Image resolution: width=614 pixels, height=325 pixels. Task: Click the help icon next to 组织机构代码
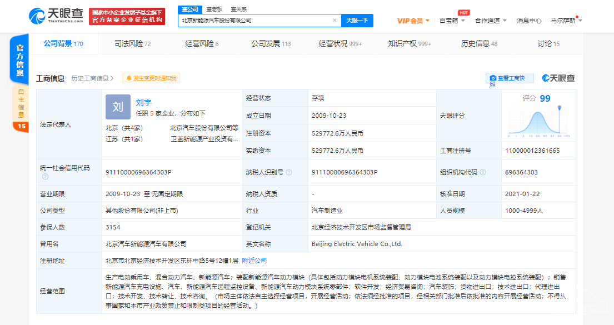pyautogui.click(x=483, y=172)
